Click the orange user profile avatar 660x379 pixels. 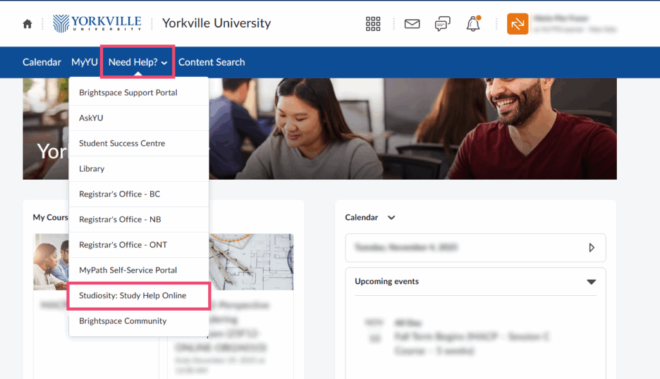tap(518, 24)
